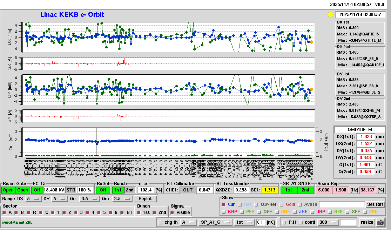Select the 1st Bunch tab
391x230 pixels.
click(x=118, y=190)
